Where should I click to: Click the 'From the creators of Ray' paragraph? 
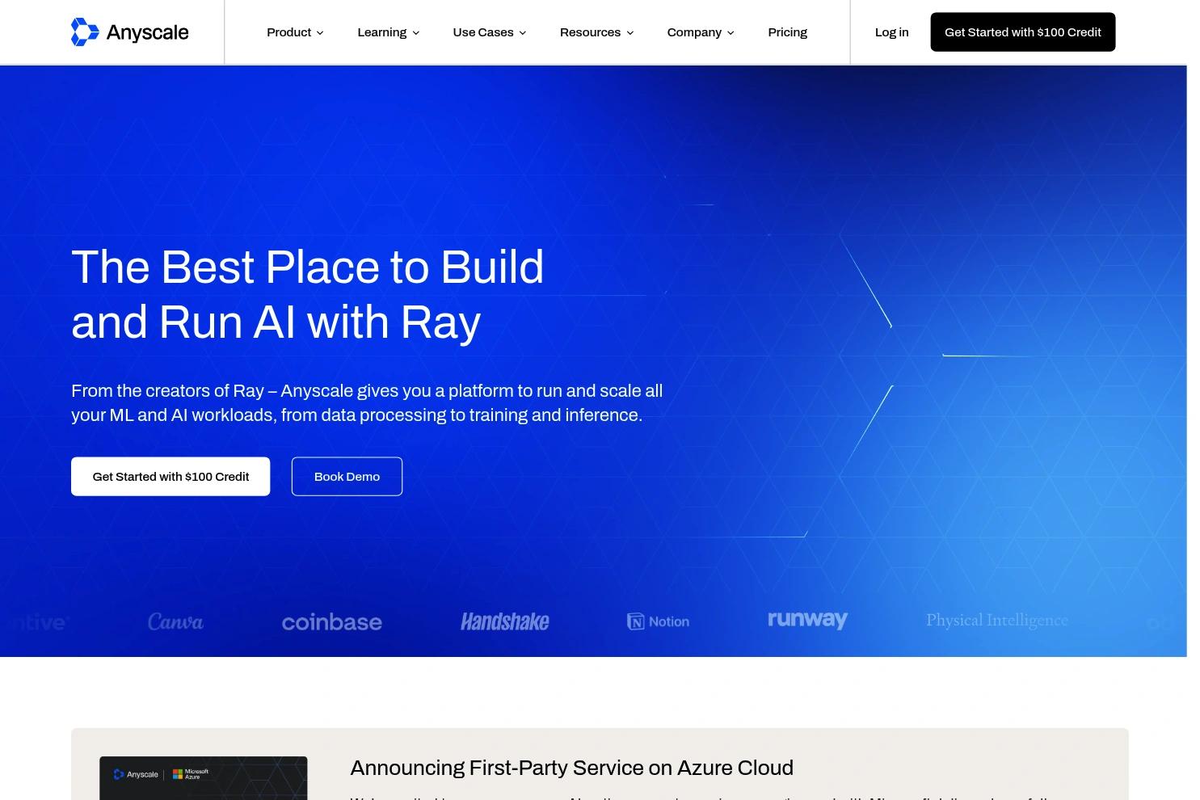(367, 402)
